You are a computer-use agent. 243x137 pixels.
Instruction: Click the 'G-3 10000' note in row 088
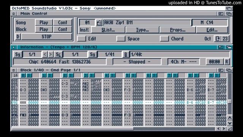coord(29,90)
